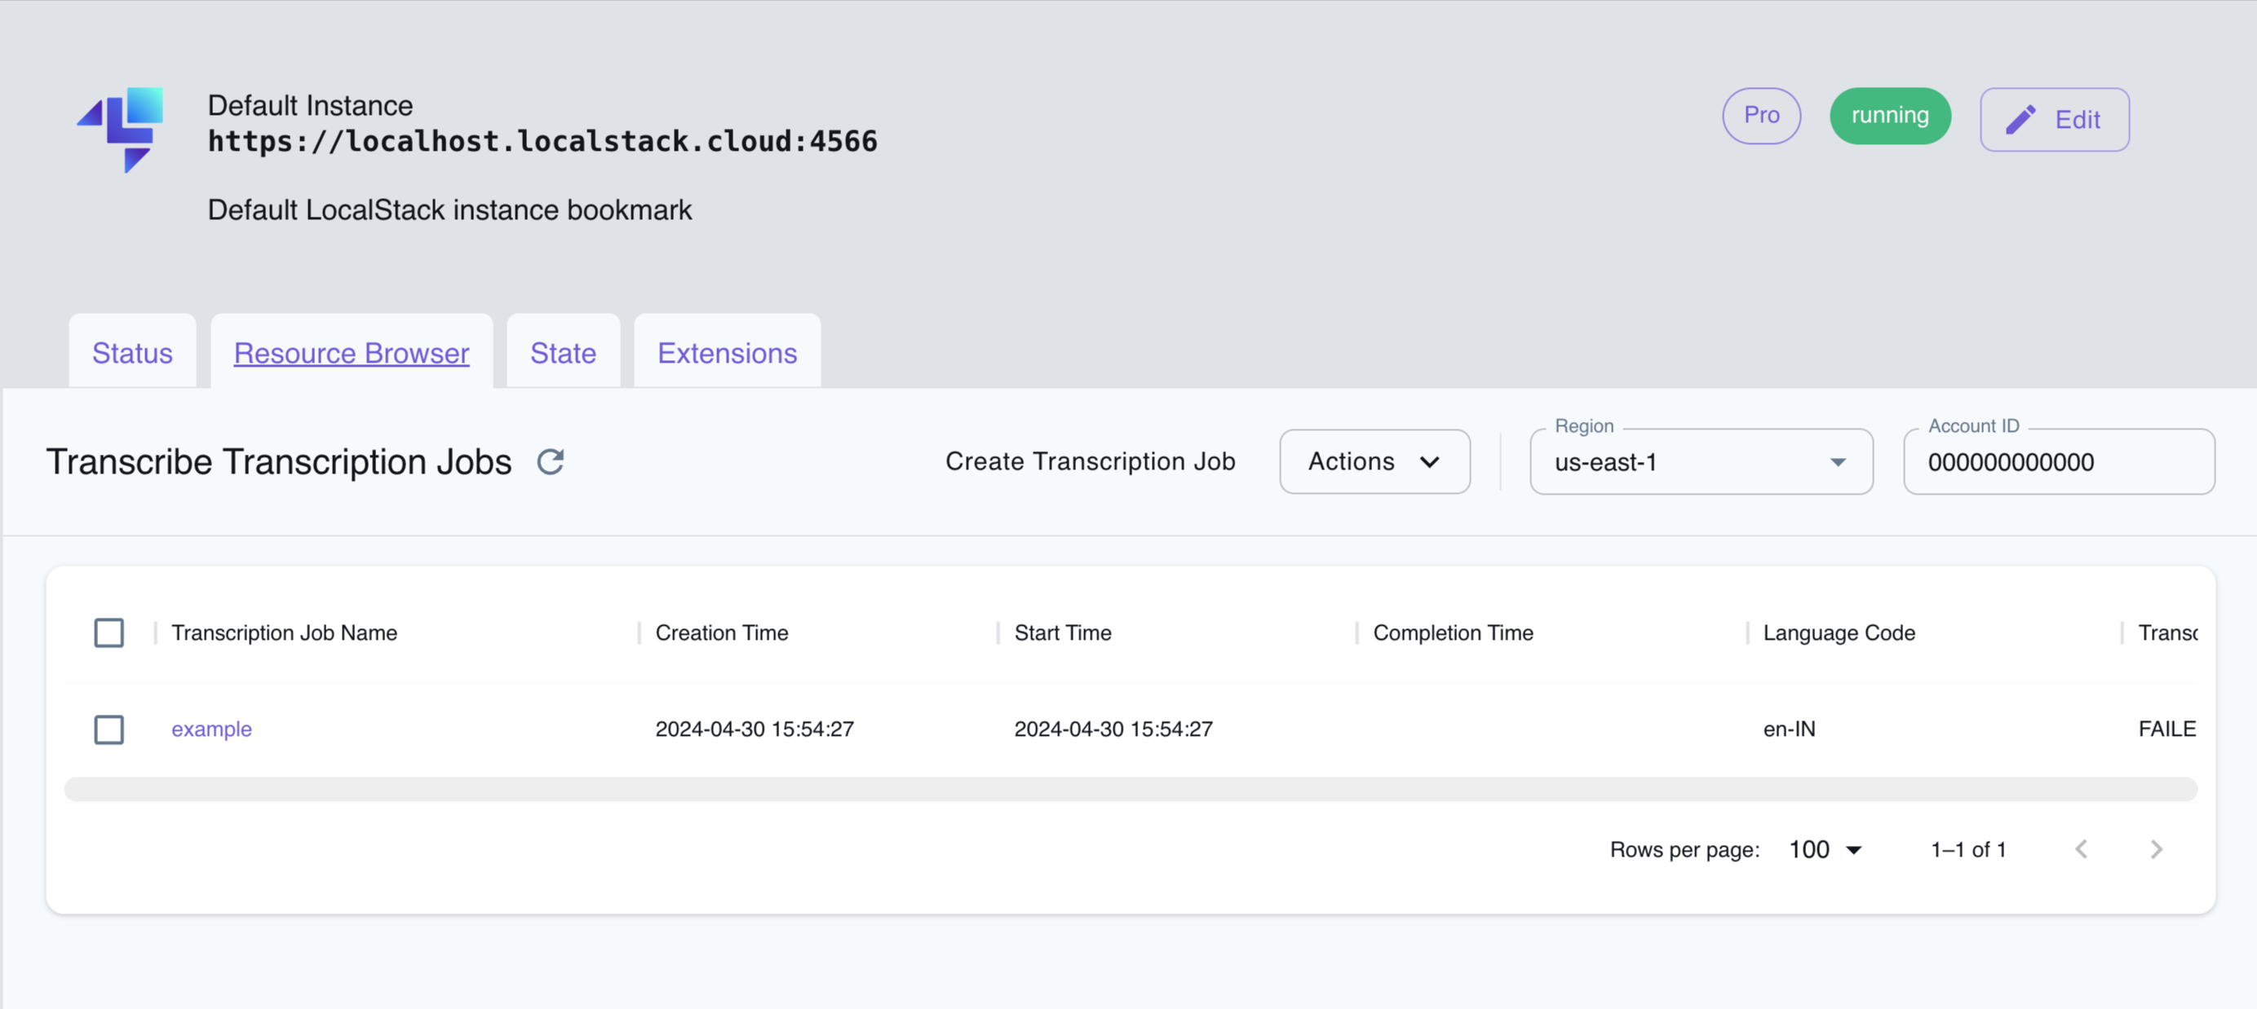2257x1009 pixels.
Task: Open the example transcription job
Action: tap(211, 728)
